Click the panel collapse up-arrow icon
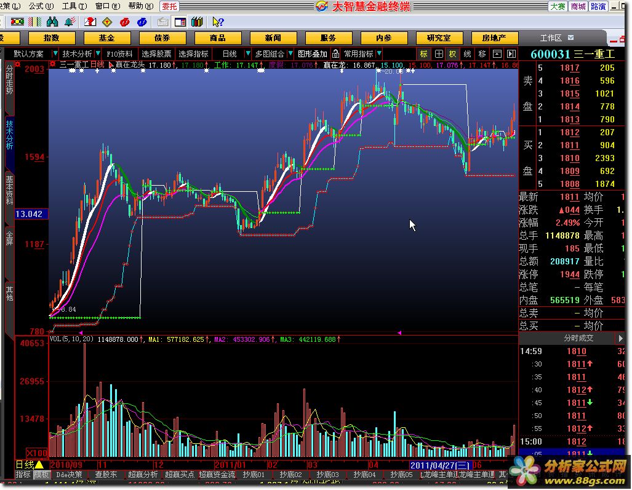Image resolution: width=632 pixels, height=490 pixels. (497, 53)
